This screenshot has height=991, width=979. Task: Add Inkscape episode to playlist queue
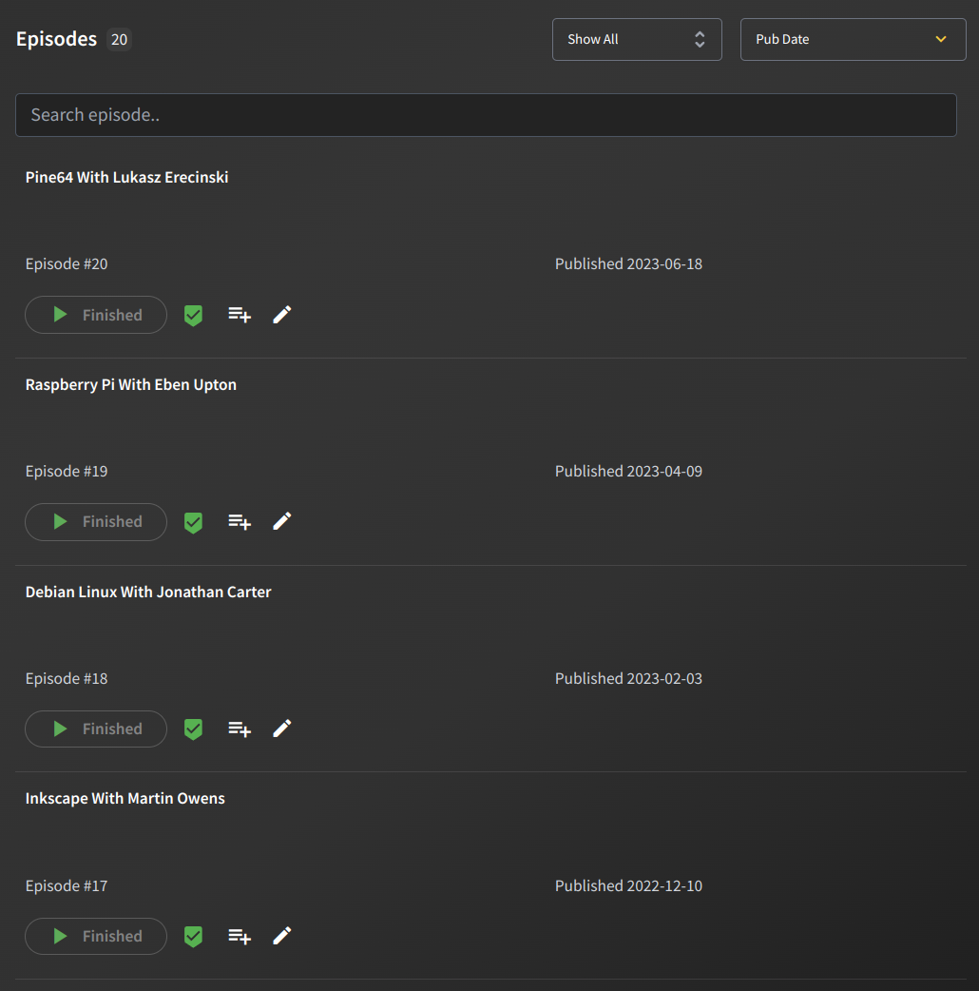[240, 936]
